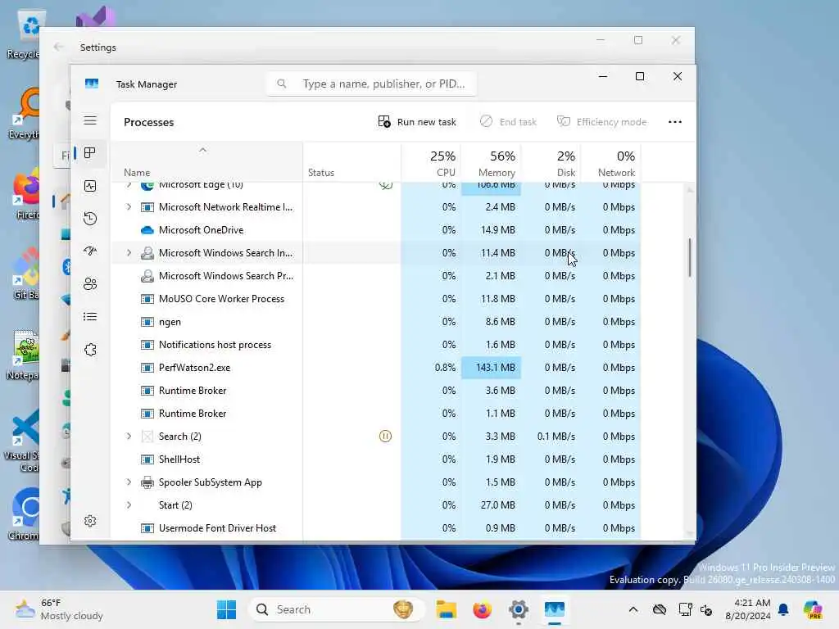Image resolution: width=839 pixels, height=629 pixels.
Task: Switch to Settings app on taskbar
Action: 519,609
